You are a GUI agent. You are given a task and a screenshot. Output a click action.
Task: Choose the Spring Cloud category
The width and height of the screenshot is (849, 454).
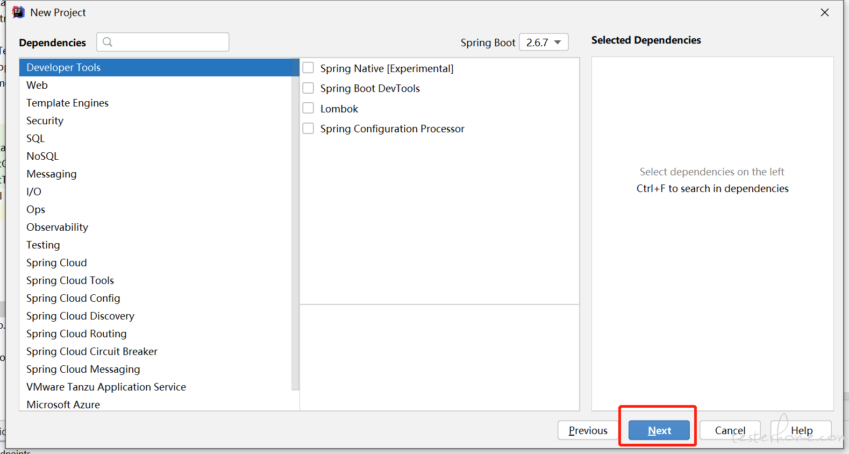(155, 263)
